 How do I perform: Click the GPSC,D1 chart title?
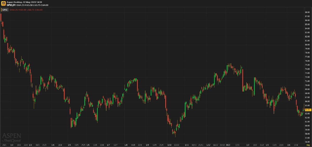[x=11, y=5]
